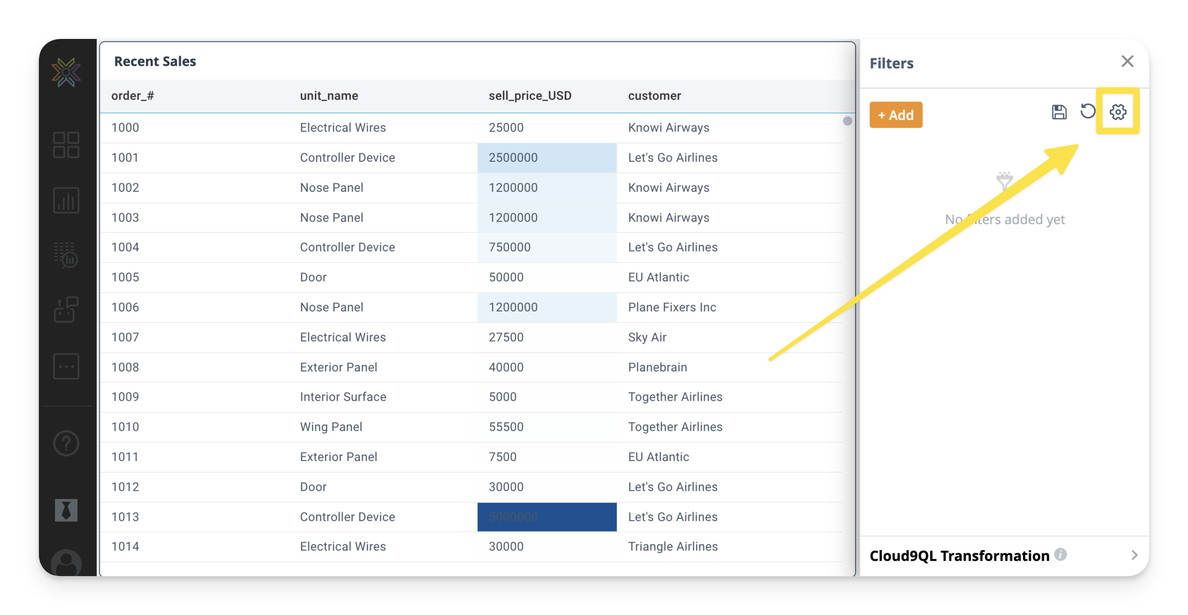Open dashboards grid icon in sidebar
The height and width of the screenshot is (615, 1188).
click(x=66, y=144)
